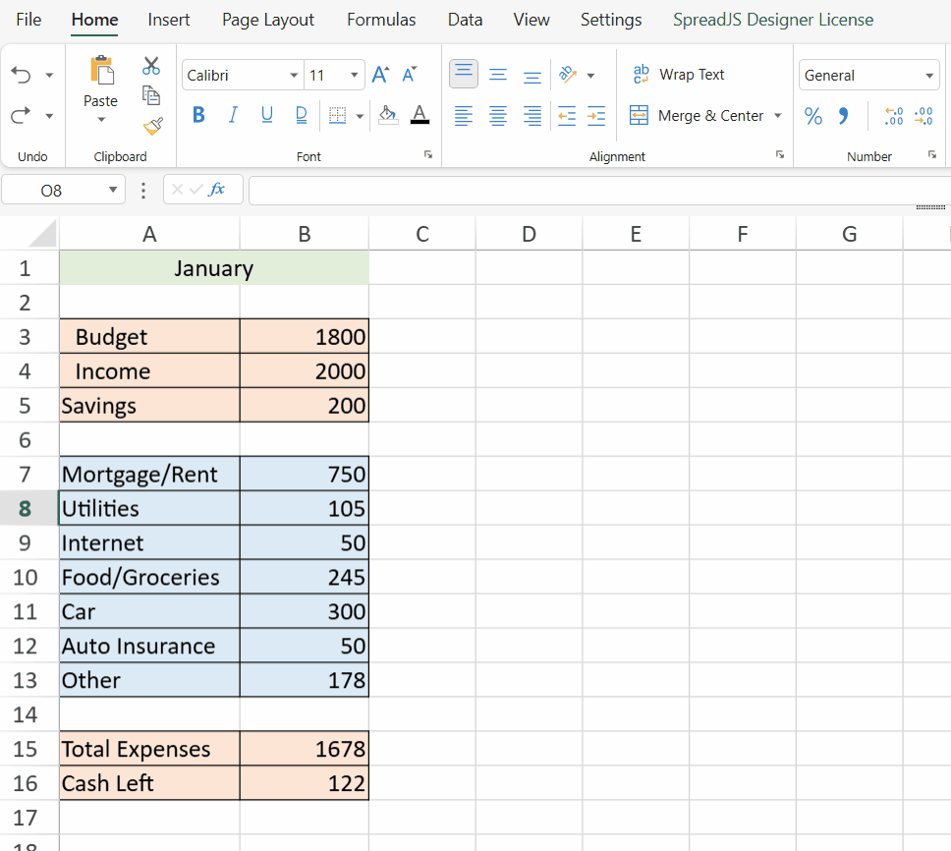Switch to the Data tab
Viewport: 951px width, 851px height.
pyautogui.click(x=466, y=20)
